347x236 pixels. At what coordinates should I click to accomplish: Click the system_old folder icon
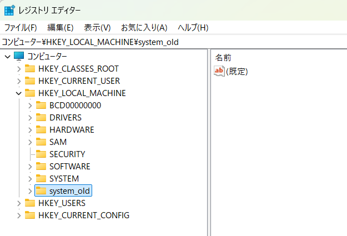(x=41, y=190)
